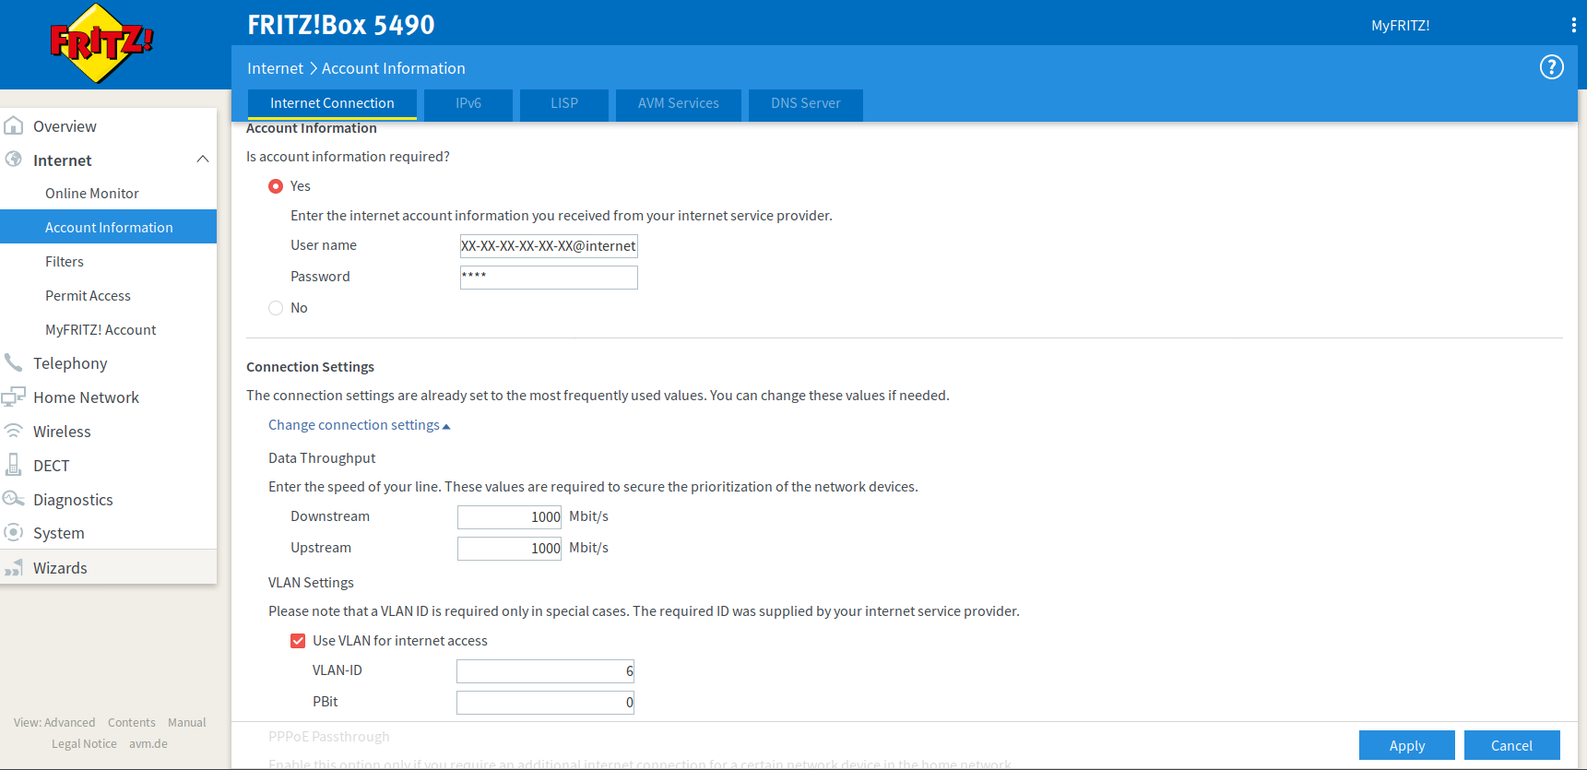1587x770 pixels.
Task: Click the Apply button
Action: click(1407, 745)
